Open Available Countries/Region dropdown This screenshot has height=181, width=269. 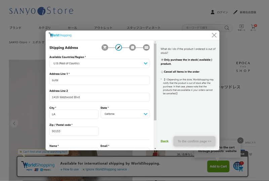[x=100, y=63]
